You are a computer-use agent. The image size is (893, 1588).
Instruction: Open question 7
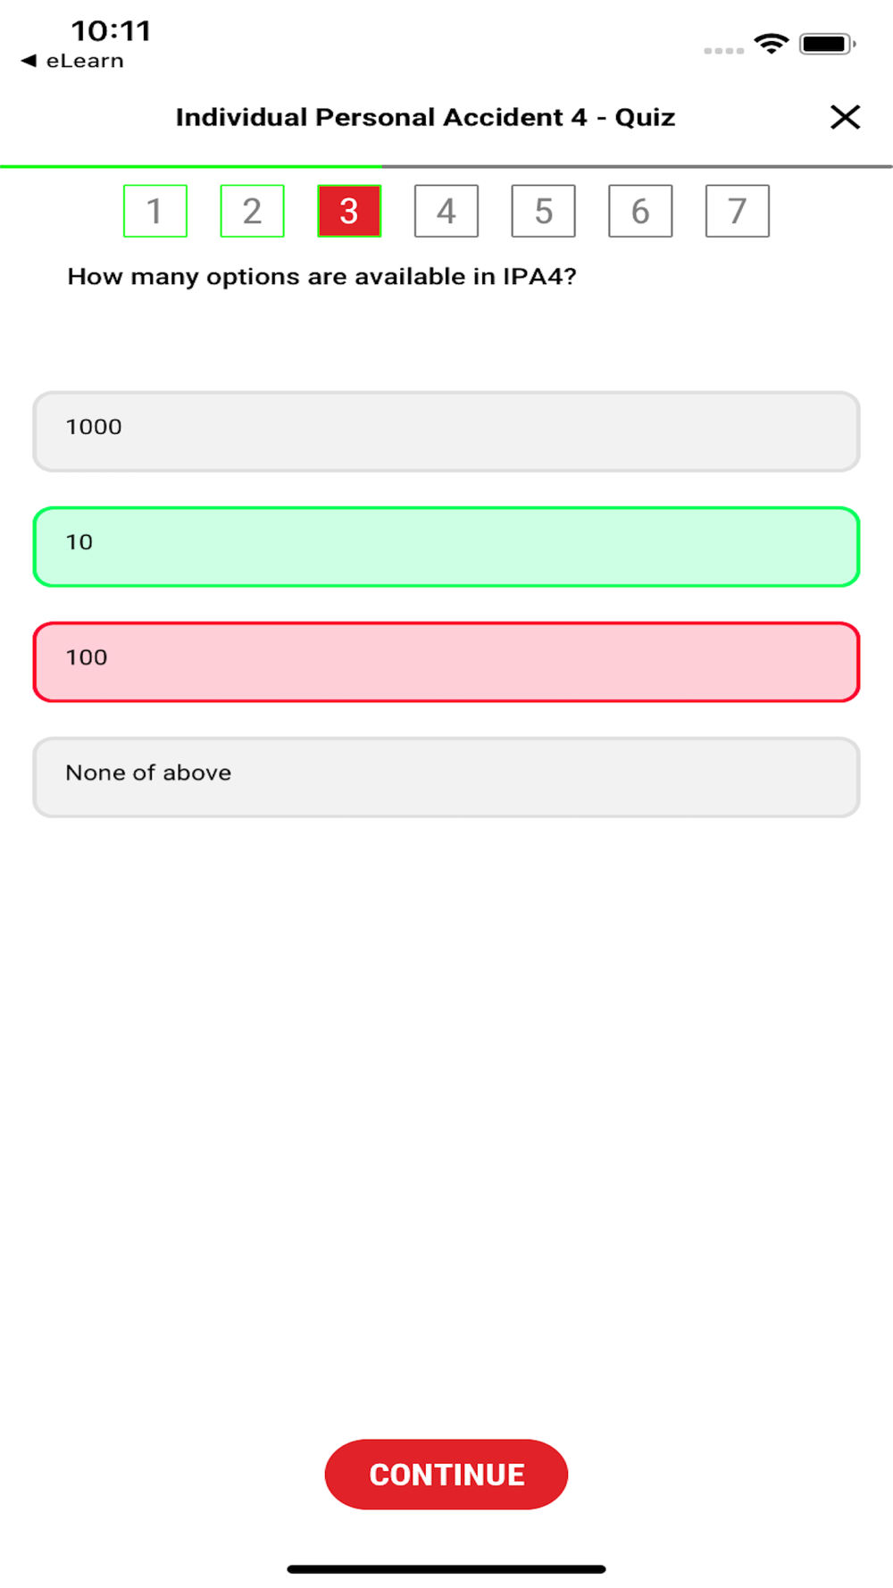point(738,211)
